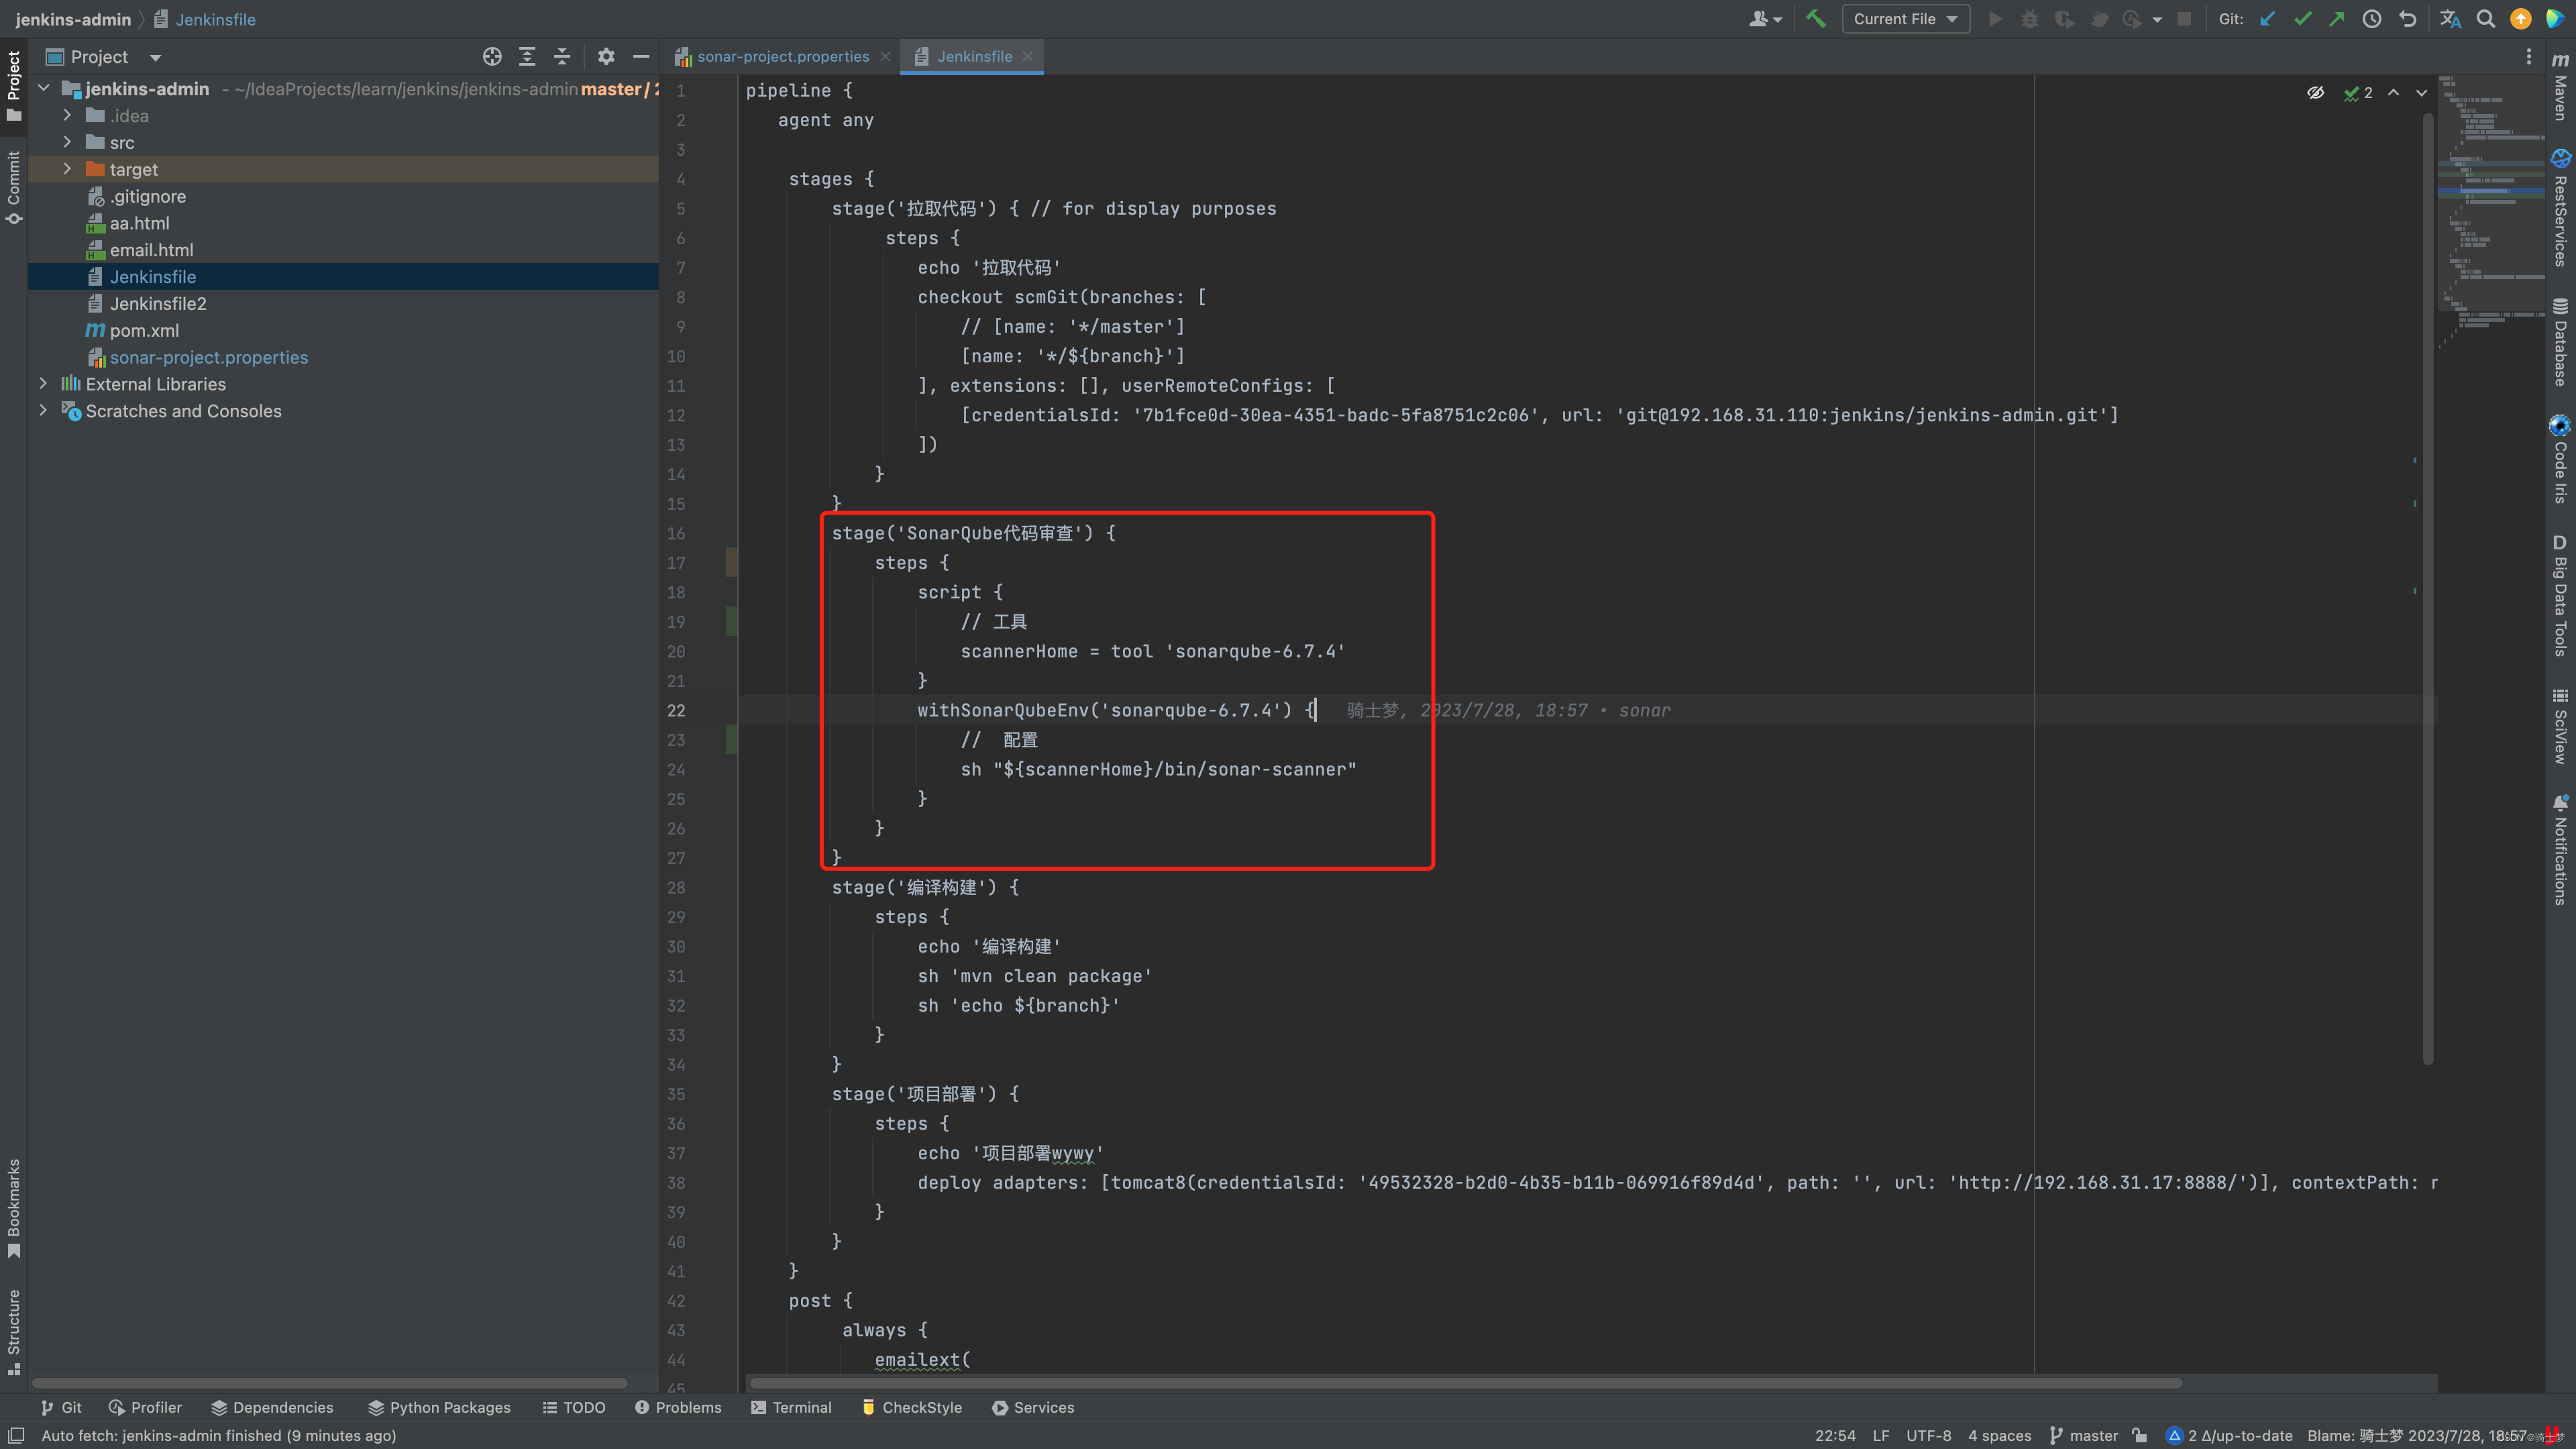This screenshot has height=1449, width=2576.
Task: Toggle the Commit tool window stripe button
Action: (x=14, y=187)
